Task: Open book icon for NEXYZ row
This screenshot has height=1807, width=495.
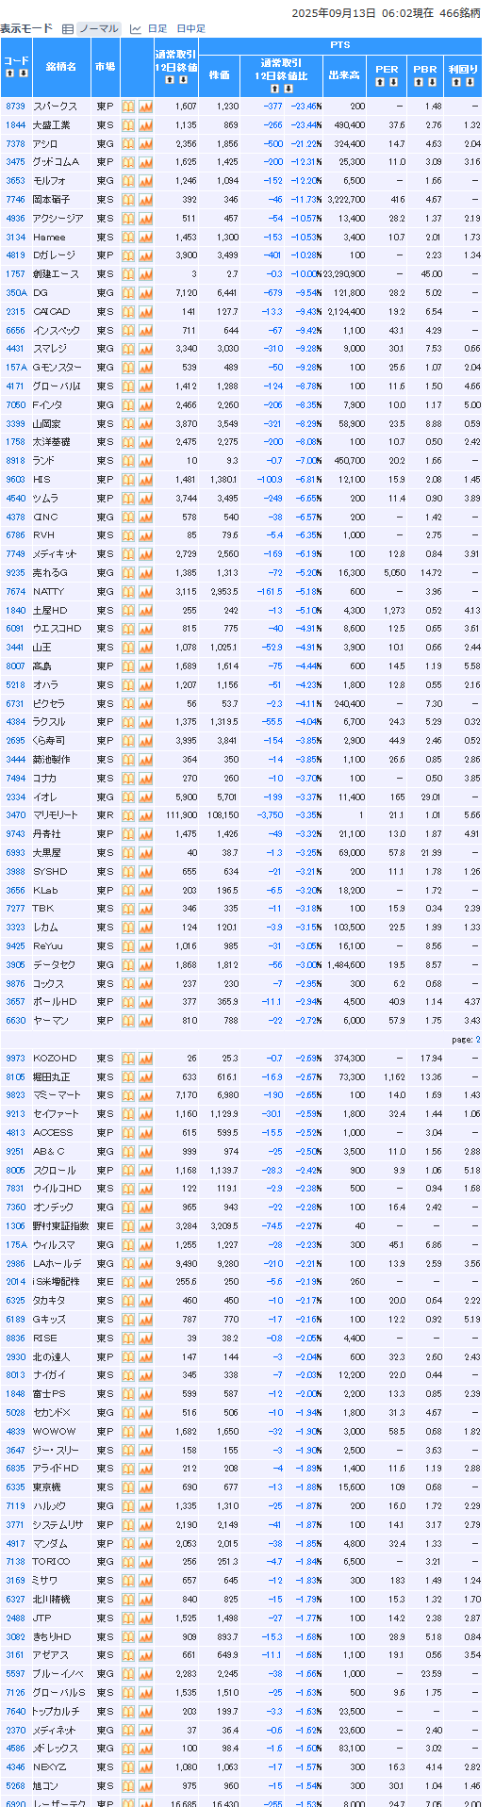Action: tap(128, 1767)
